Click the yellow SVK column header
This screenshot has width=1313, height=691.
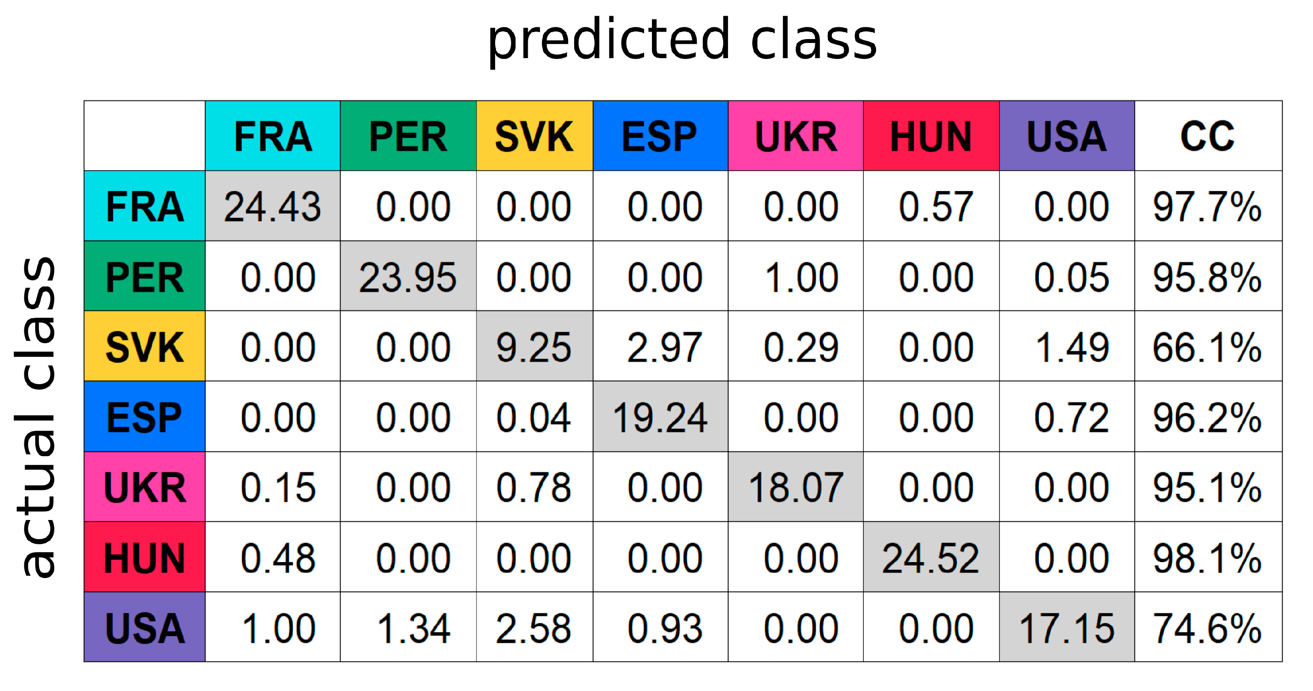[534, 136]
